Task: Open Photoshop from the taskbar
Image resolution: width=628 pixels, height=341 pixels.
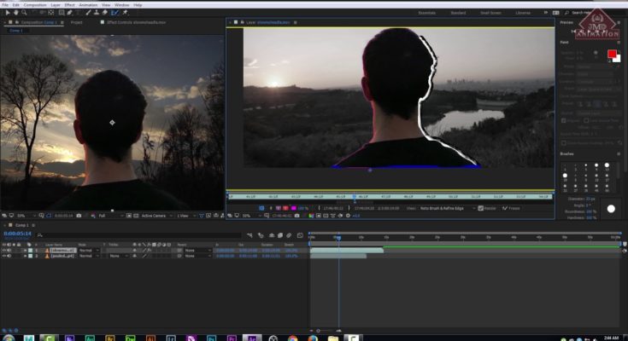Action: pos(211,338)
